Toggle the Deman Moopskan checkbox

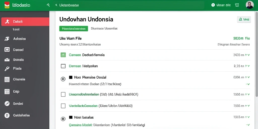[63, 66]
